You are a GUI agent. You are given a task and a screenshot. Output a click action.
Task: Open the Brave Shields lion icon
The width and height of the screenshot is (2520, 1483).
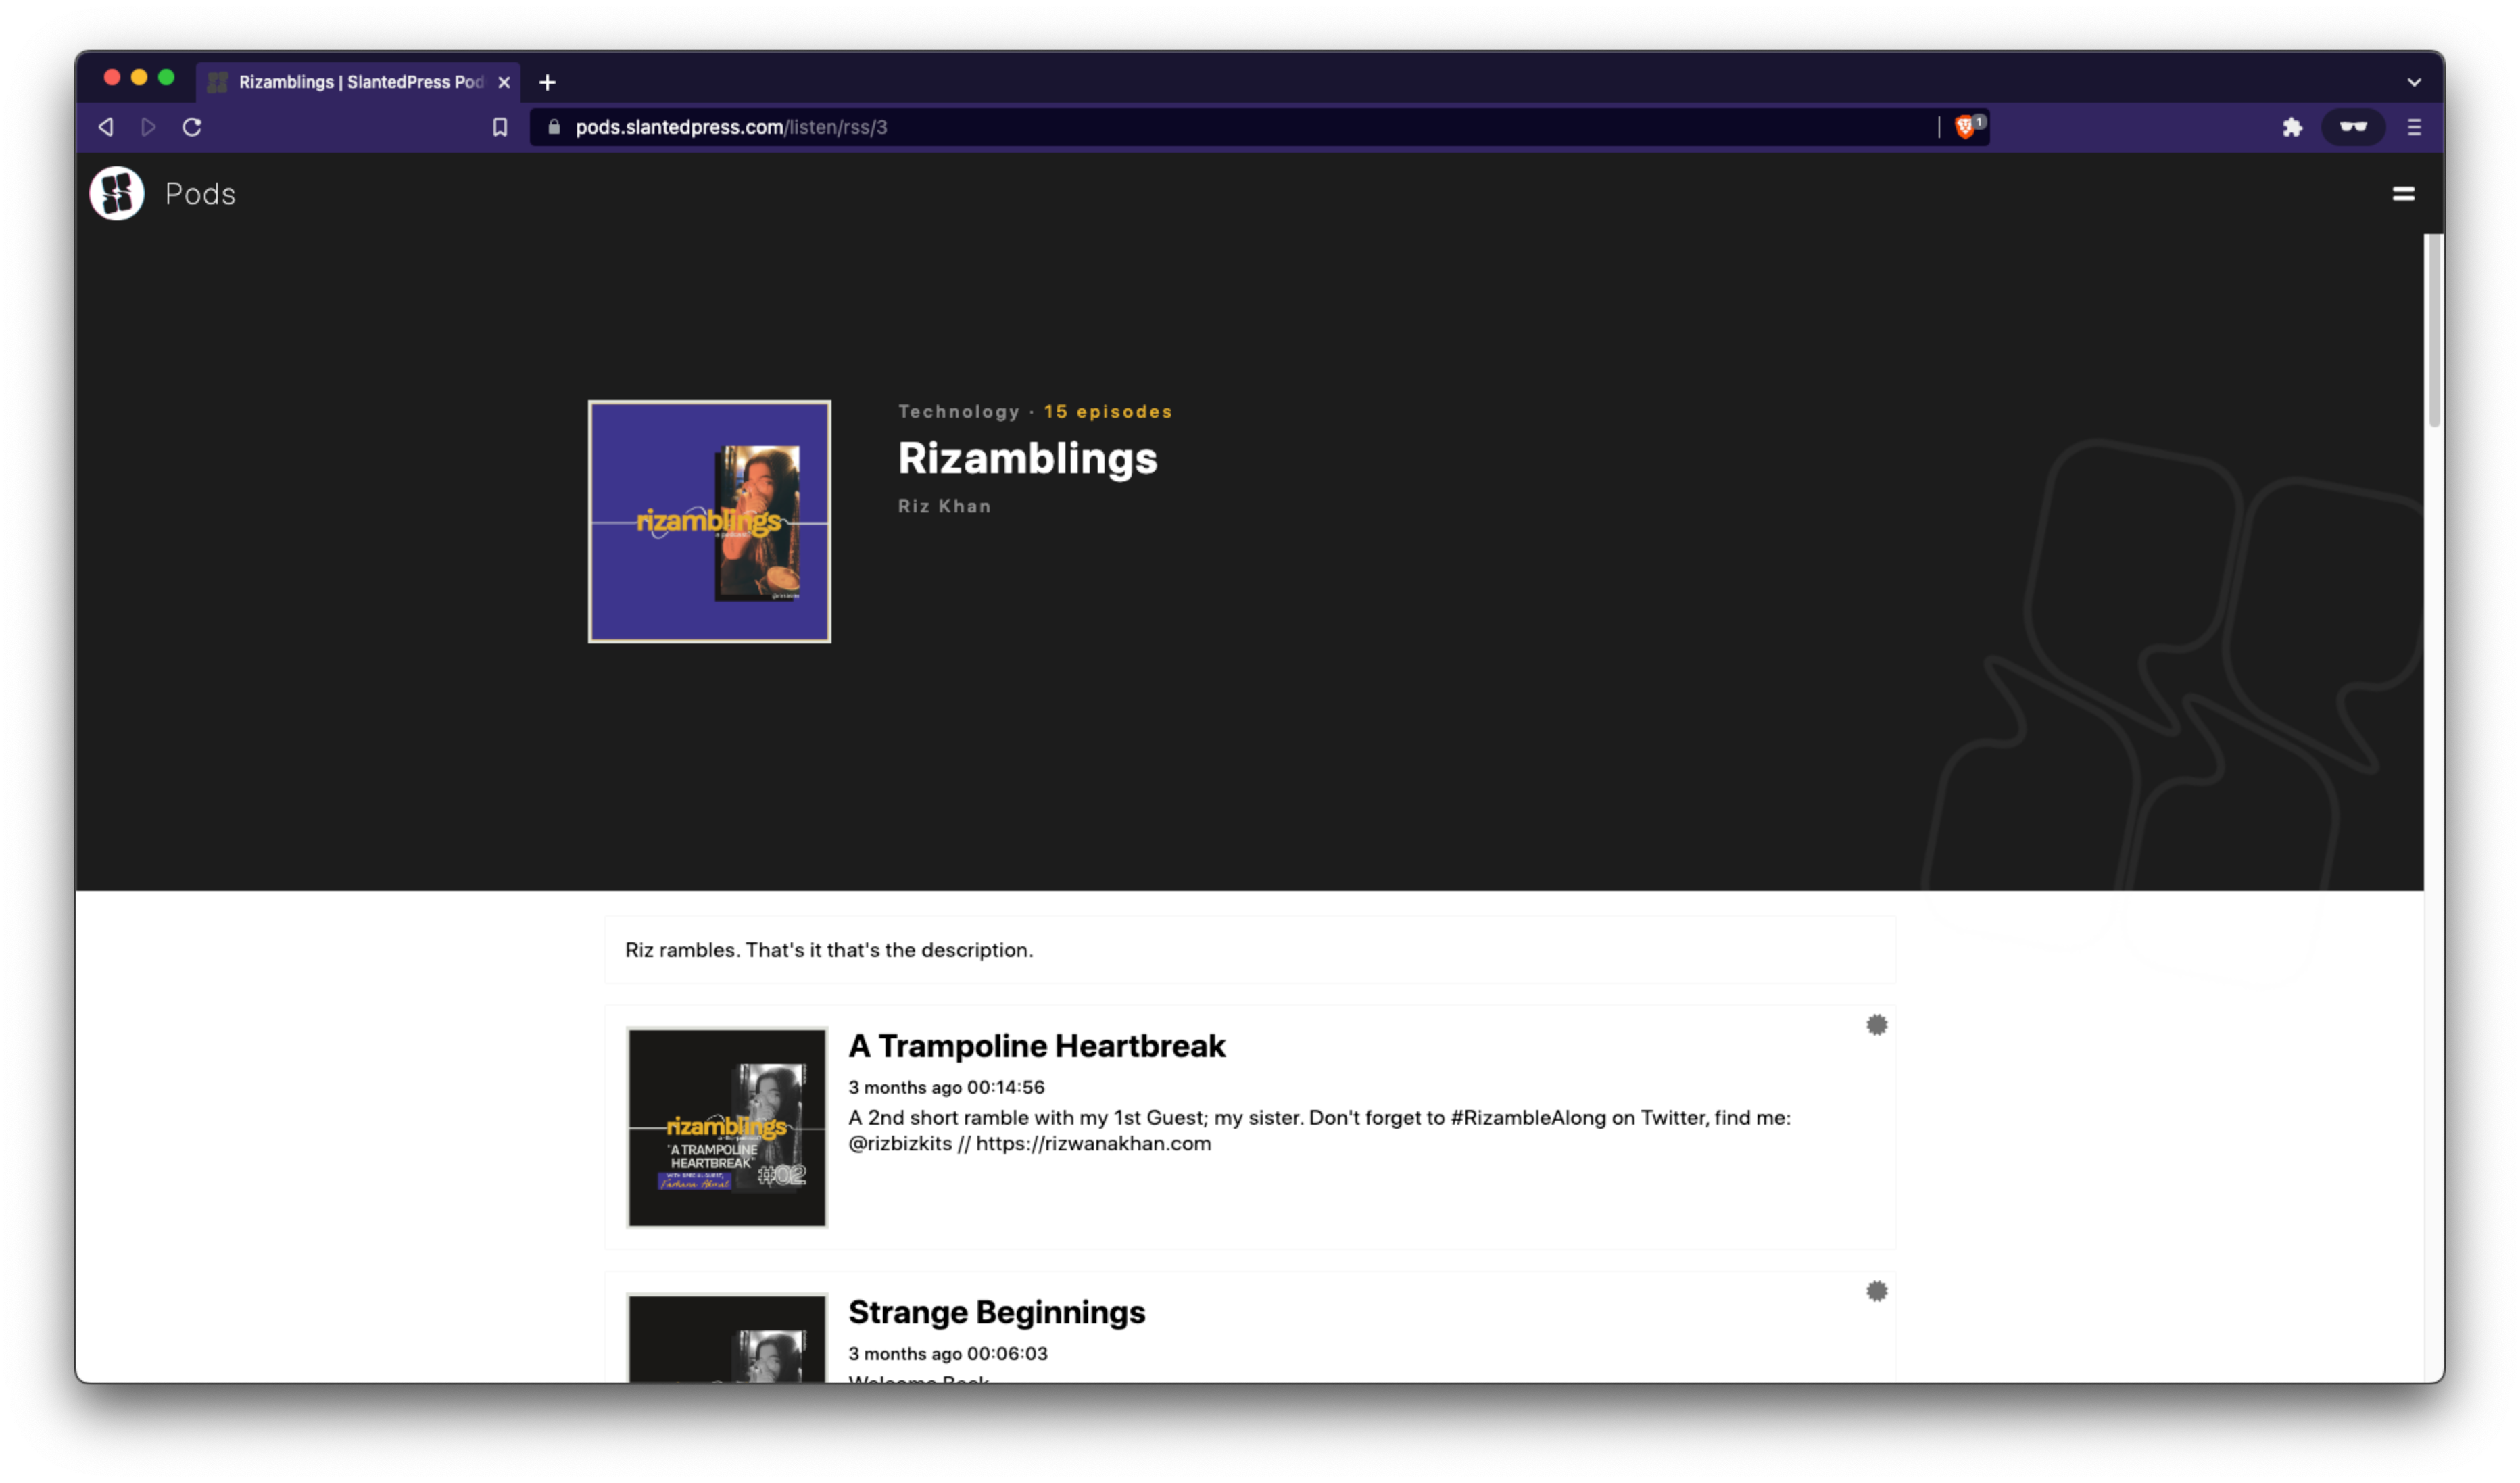coord(1965,127)
